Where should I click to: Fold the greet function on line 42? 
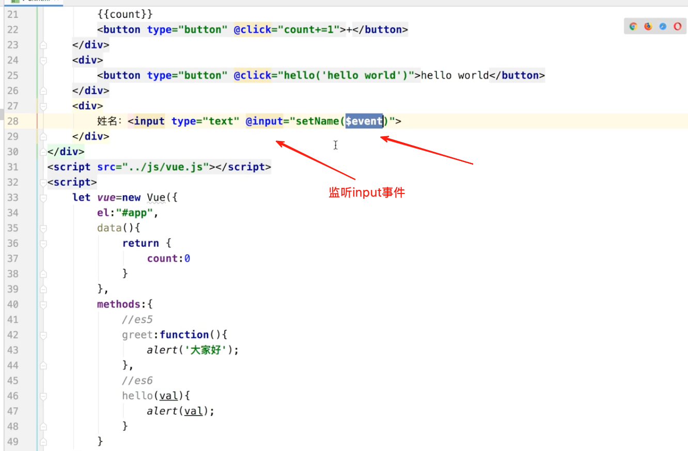(43, 335)
